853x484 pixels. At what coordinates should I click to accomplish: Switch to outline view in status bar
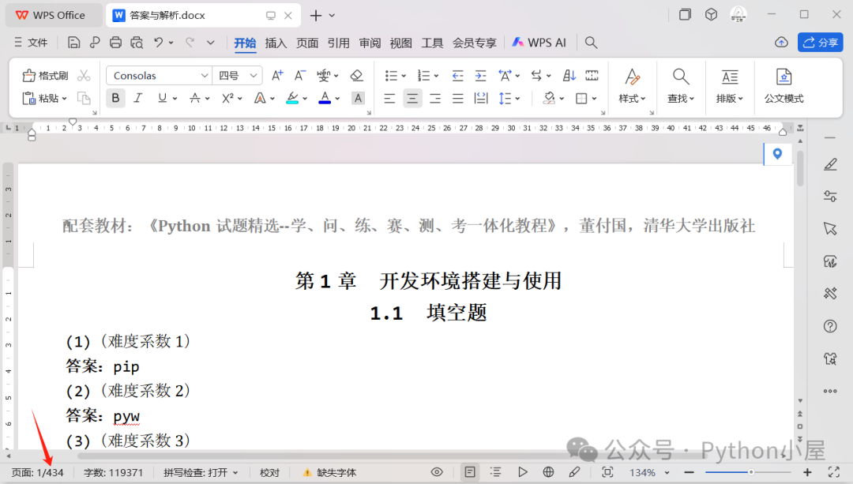coord(495,472)
